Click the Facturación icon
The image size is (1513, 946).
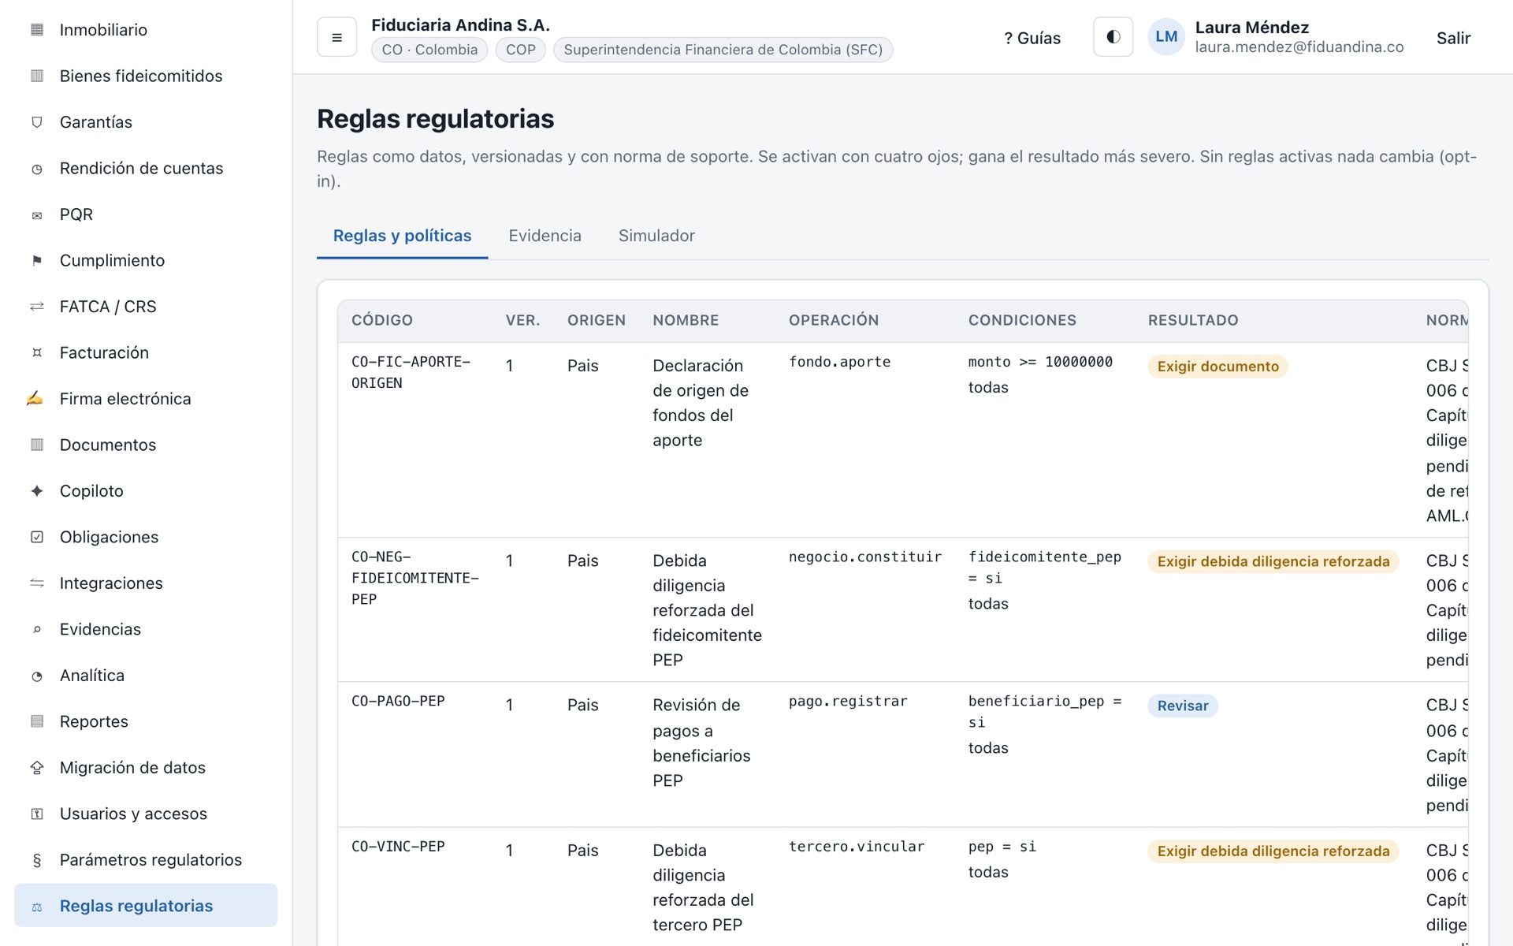coord(37,352)
